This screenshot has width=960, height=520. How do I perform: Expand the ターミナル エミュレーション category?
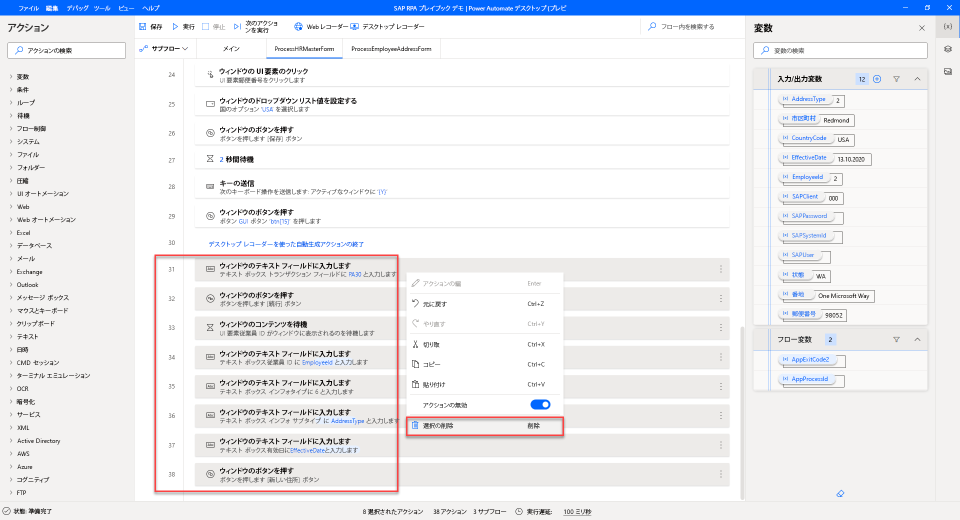[x=11, y=375]
